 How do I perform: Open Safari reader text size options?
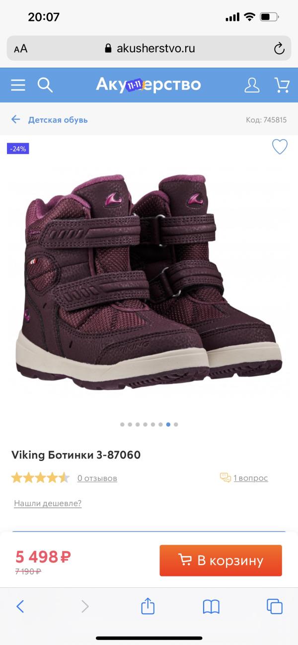(20, 49)
